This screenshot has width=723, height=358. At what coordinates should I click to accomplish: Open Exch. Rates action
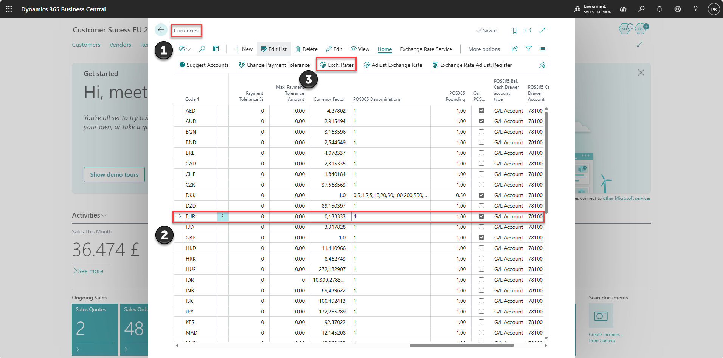point(337,65)
